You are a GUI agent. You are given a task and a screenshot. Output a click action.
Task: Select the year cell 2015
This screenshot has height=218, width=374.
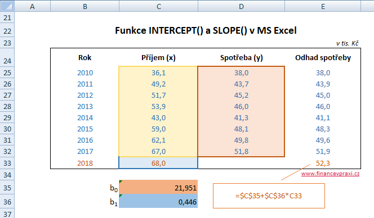coord(85,129)
